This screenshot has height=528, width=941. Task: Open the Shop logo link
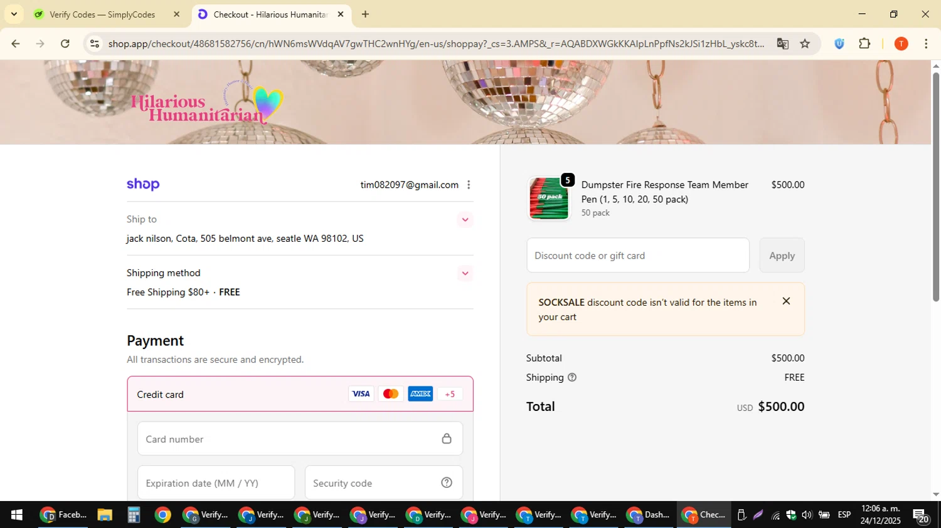[x=143, y=184]
